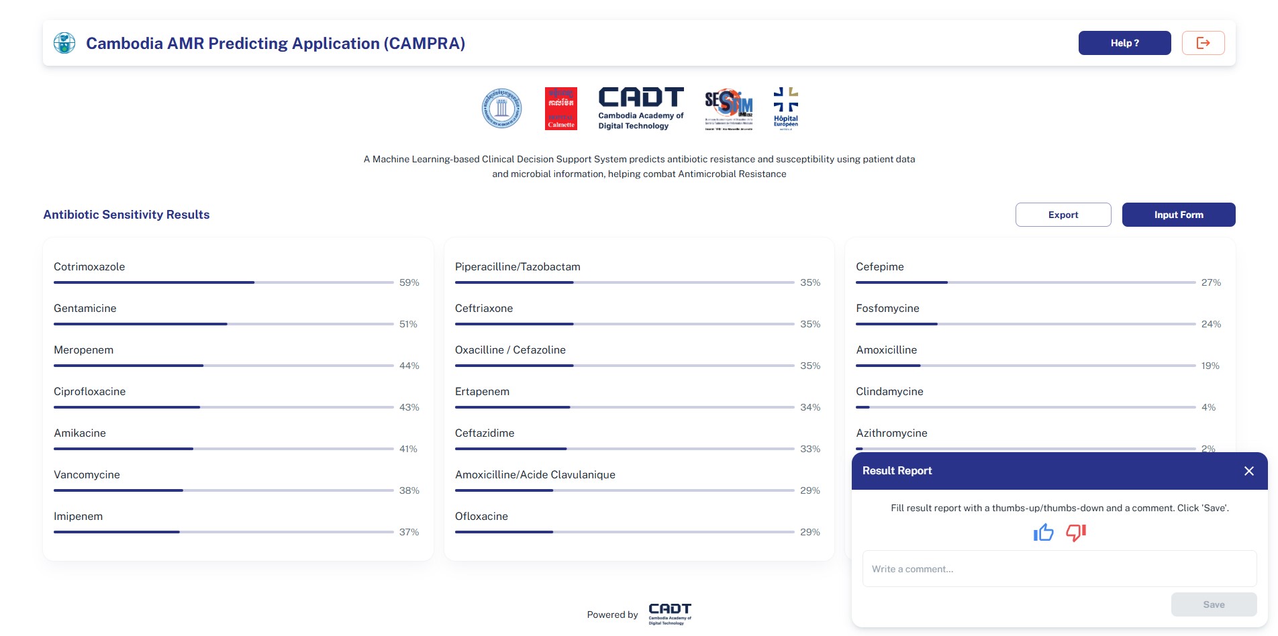The width and height of the screenshot is (1278, 636).
Task: Click the Cefepime 27% progress bar
Action: click(1025, 282)
